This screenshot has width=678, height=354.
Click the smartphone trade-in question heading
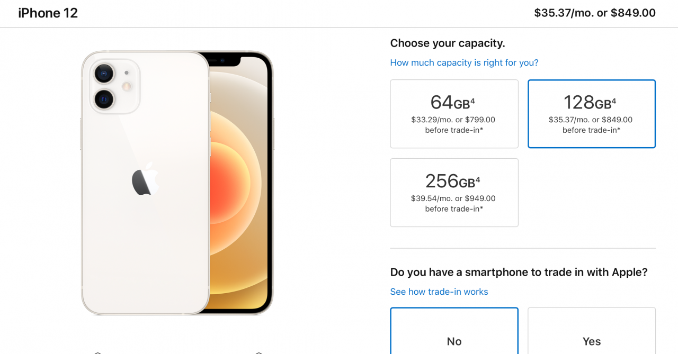point(519,272)
